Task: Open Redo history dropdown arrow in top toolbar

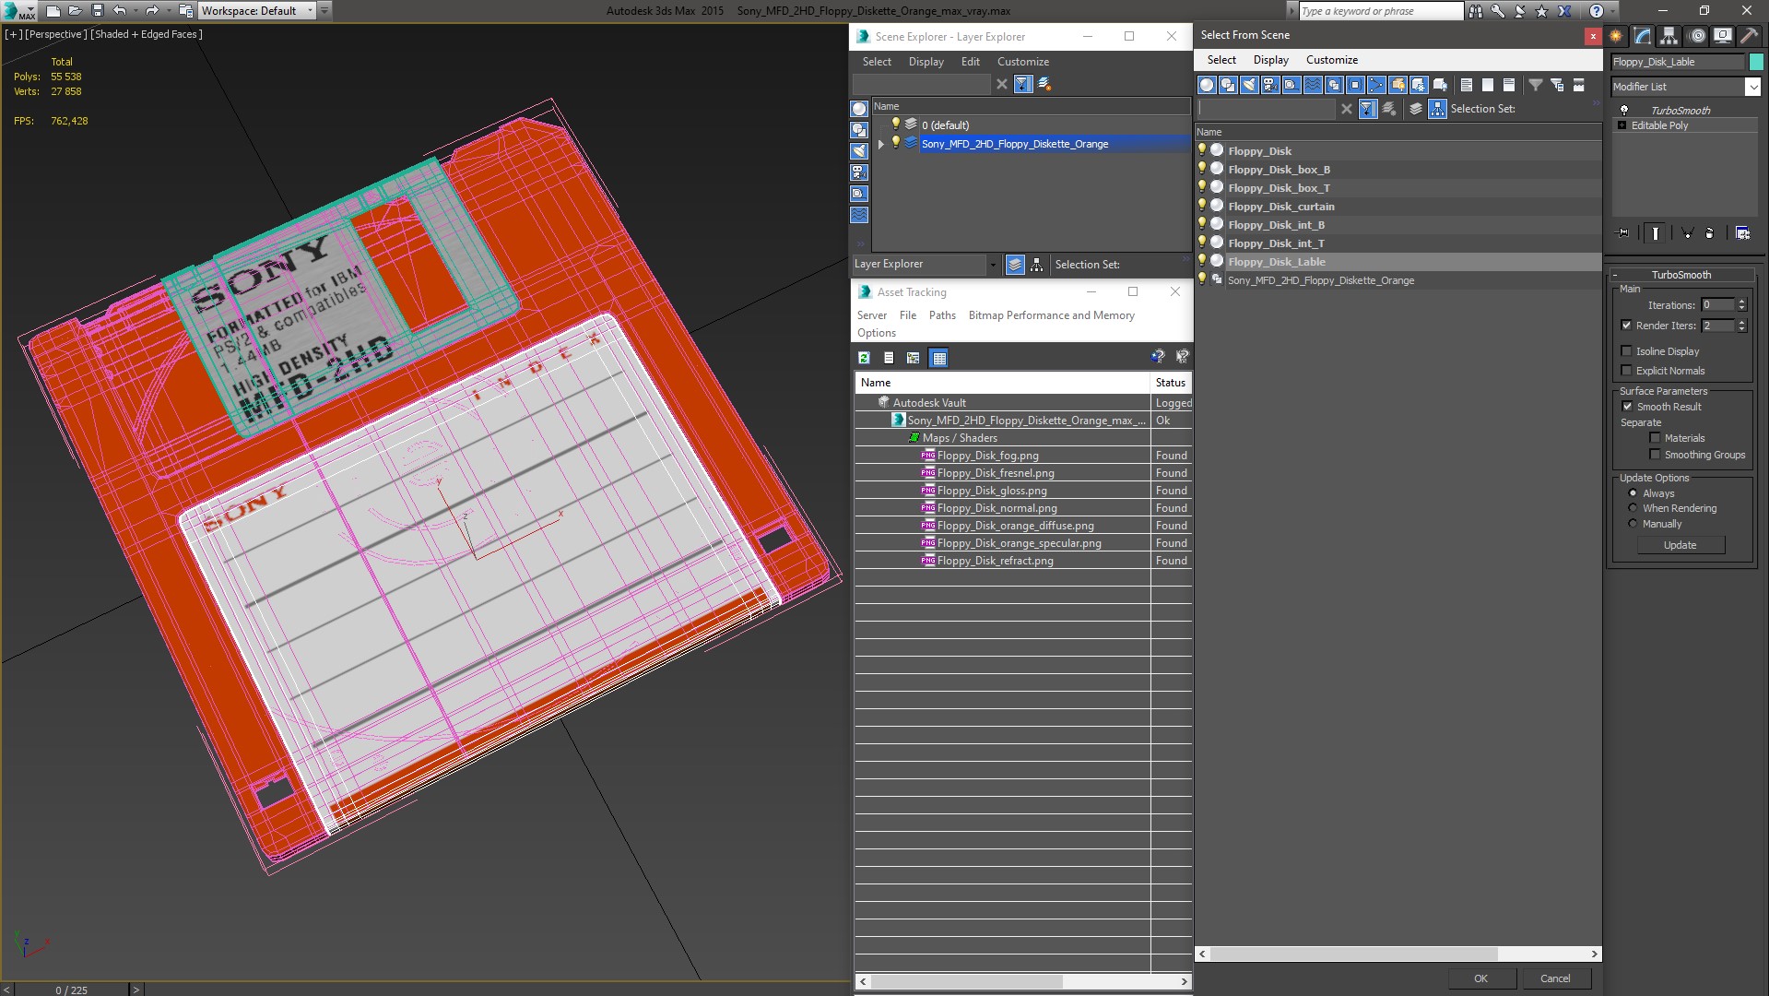Action: [168, 11]
